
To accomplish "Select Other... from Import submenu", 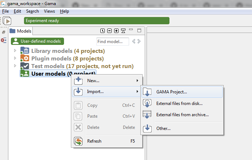I will tap(182, 129).
